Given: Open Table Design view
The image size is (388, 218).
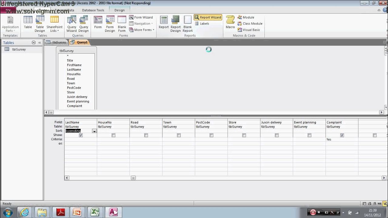Looking at the screenshot, I should tap(40, 24).
